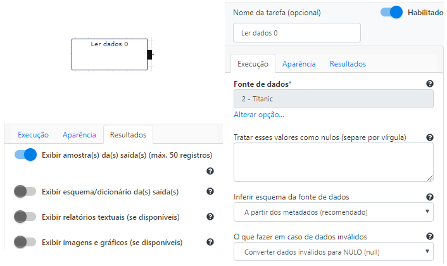Image resolution: width=447 pixels, height=266 pixels.
Task: Enable Exibir relatórios textuais switch
Action: coord(25,217)
